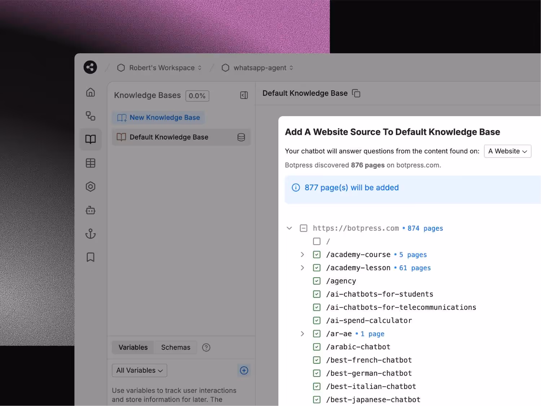This screenshot has width=541, height=406.
Task: Open the bookmark sidebar icon
Action: (91, 257)
